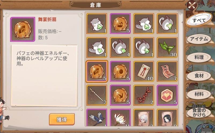Open the 材料 category tab
215x133 pixels.
199,94
